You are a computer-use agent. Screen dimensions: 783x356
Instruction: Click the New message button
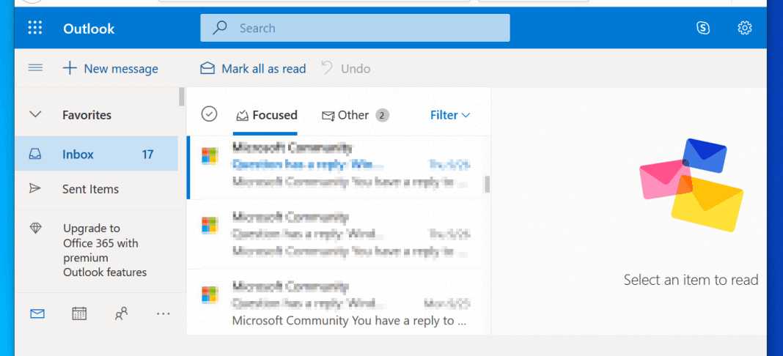111,68
